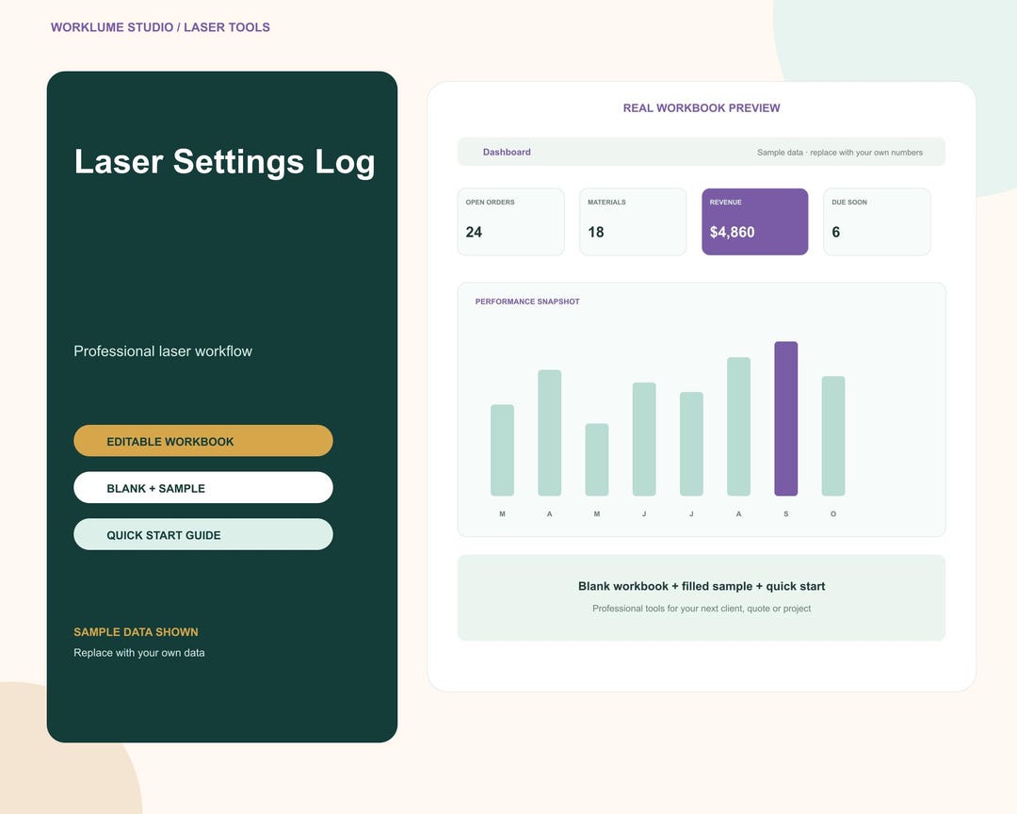Click the Dashboard tab label
The width and height of the screenshot is (1017, 814).
pos(507,152)
